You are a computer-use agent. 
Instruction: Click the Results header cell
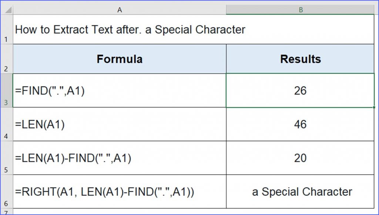coord(300,59)
